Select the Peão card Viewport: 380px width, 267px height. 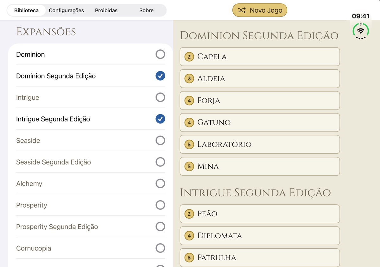pyautogui.click(x=260, y=214)
